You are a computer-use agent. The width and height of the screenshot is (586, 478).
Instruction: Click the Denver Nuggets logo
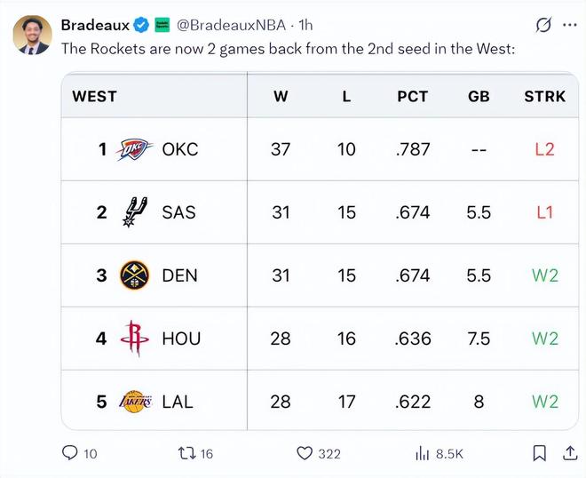[x=135, y=275]
